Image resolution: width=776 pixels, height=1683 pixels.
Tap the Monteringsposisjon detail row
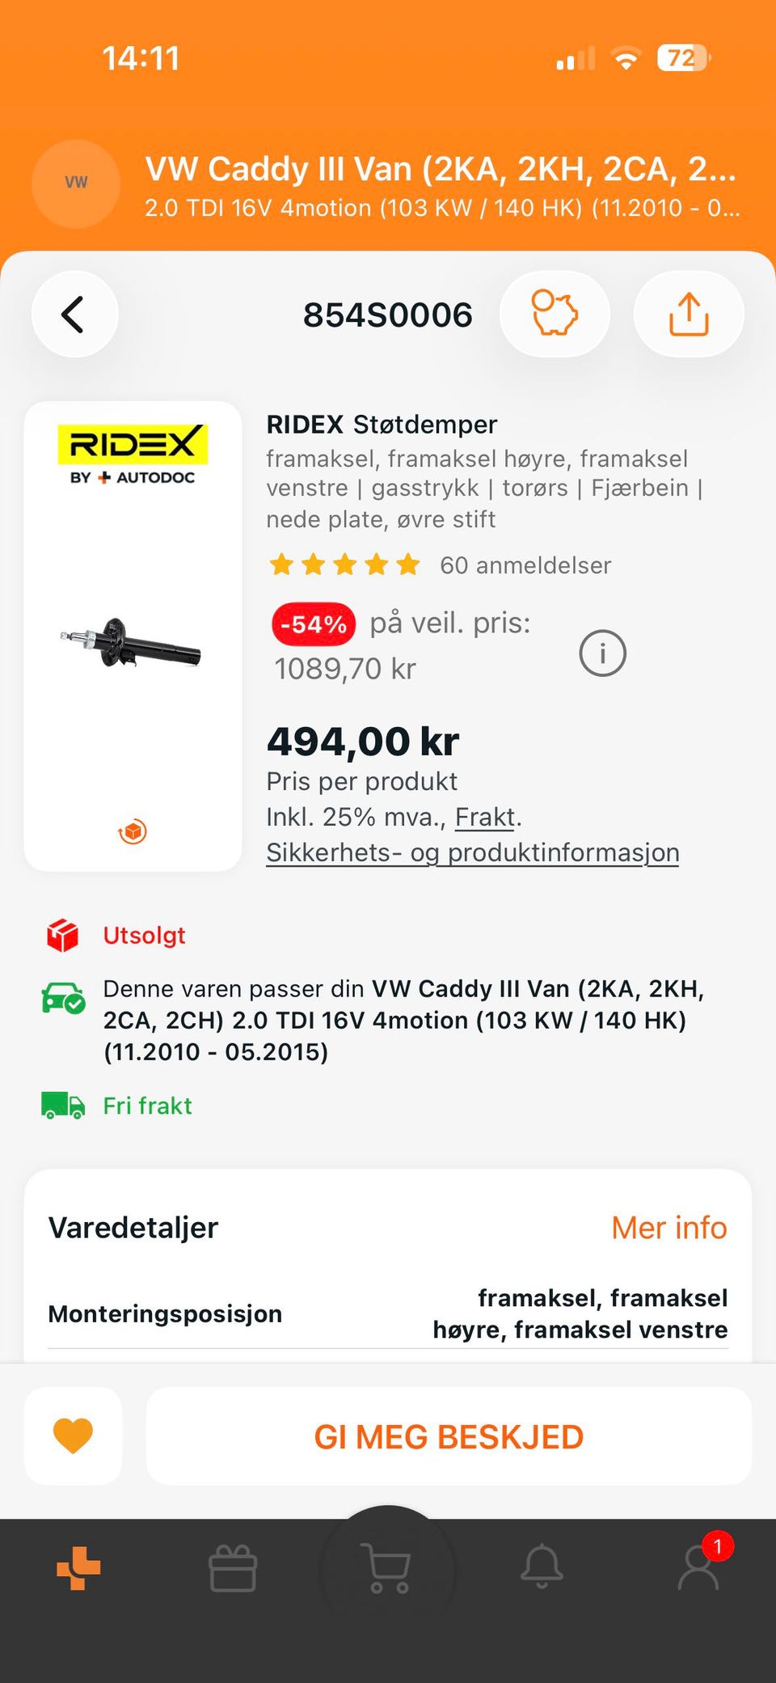pos(388,1313)
